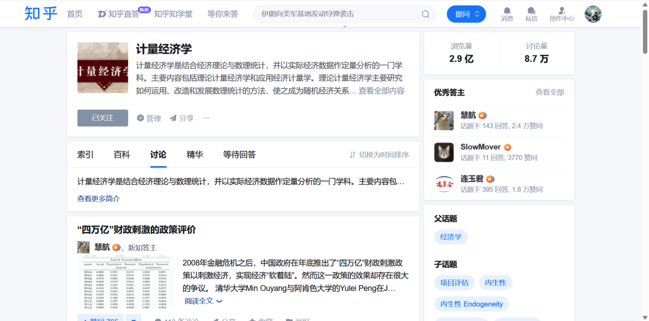Open the 提问 dropdown button
The width and height of the screenshot is (649, 321).
coord(466,14)
